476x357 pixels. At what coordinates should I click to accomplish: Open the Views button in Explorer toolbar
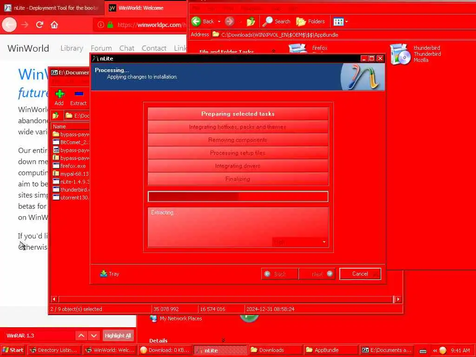click(338, 21)
